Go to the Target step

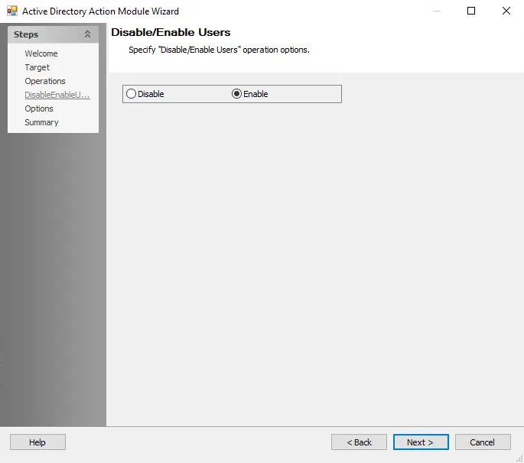pos(37,67)
